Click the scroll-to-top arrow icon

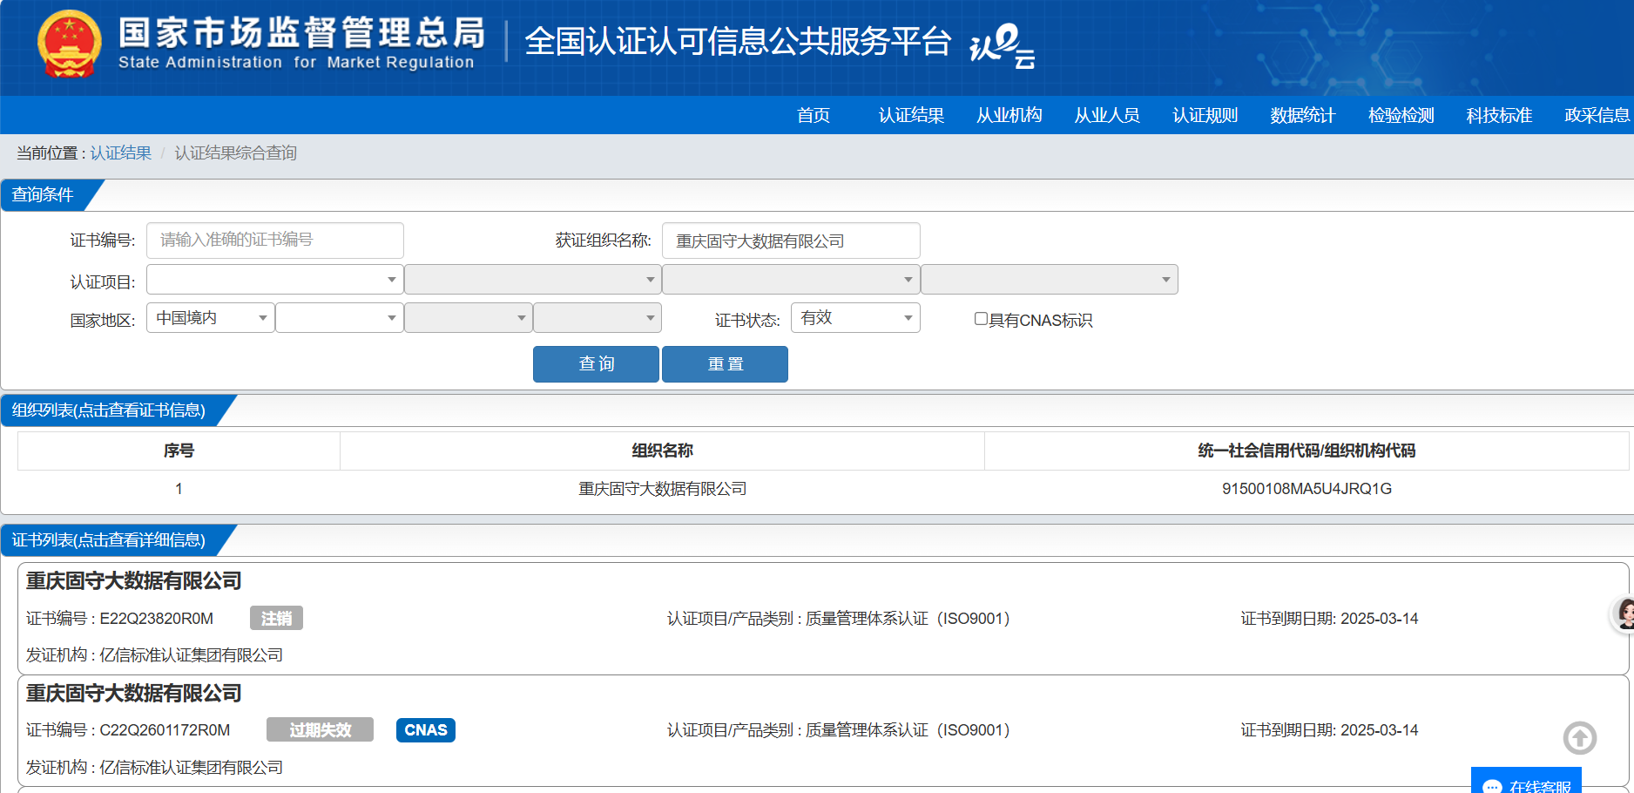pyautogui.click(x=1579, y=738)
